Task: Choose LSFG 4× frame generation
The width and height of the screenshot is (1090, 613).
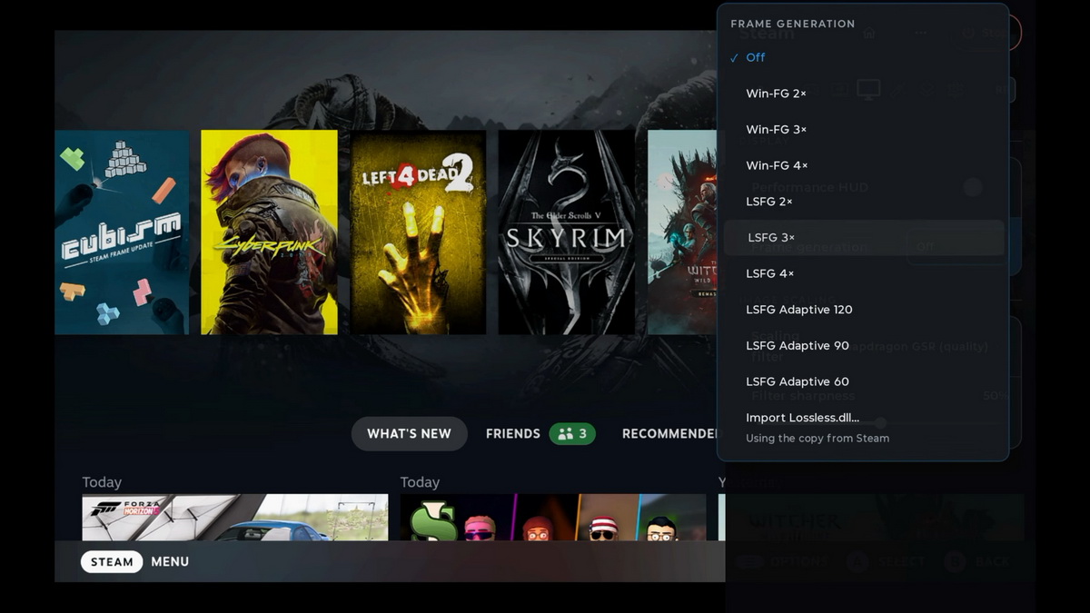Action: [x=863, y=273]
